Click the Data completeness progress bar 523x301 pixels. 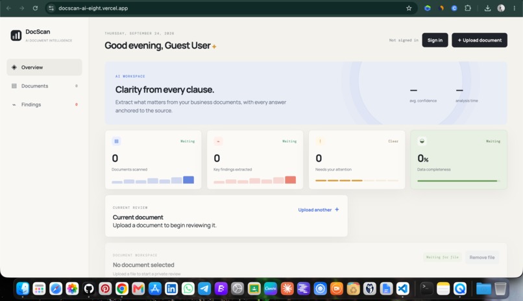pyautogui.click(x=459, y=181)
